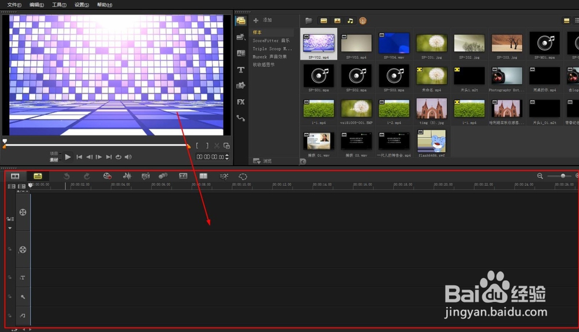This screenshot has height=332, width=579.
Task: Open Multi-camera editor grid icon
Action: point(203,176)
